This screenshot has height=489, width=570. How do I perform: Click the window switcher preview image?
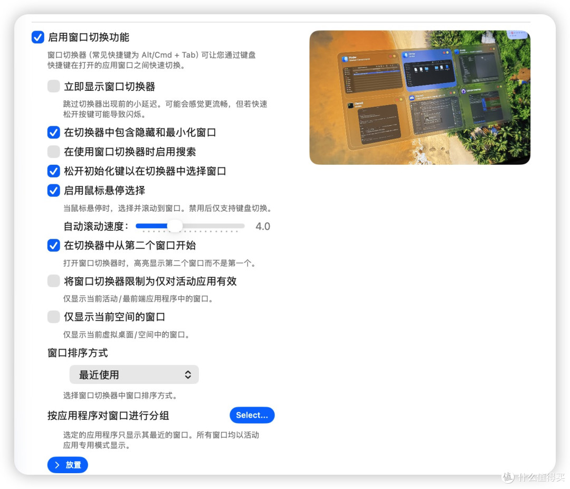pyautogui.click(x=420, y=98)
